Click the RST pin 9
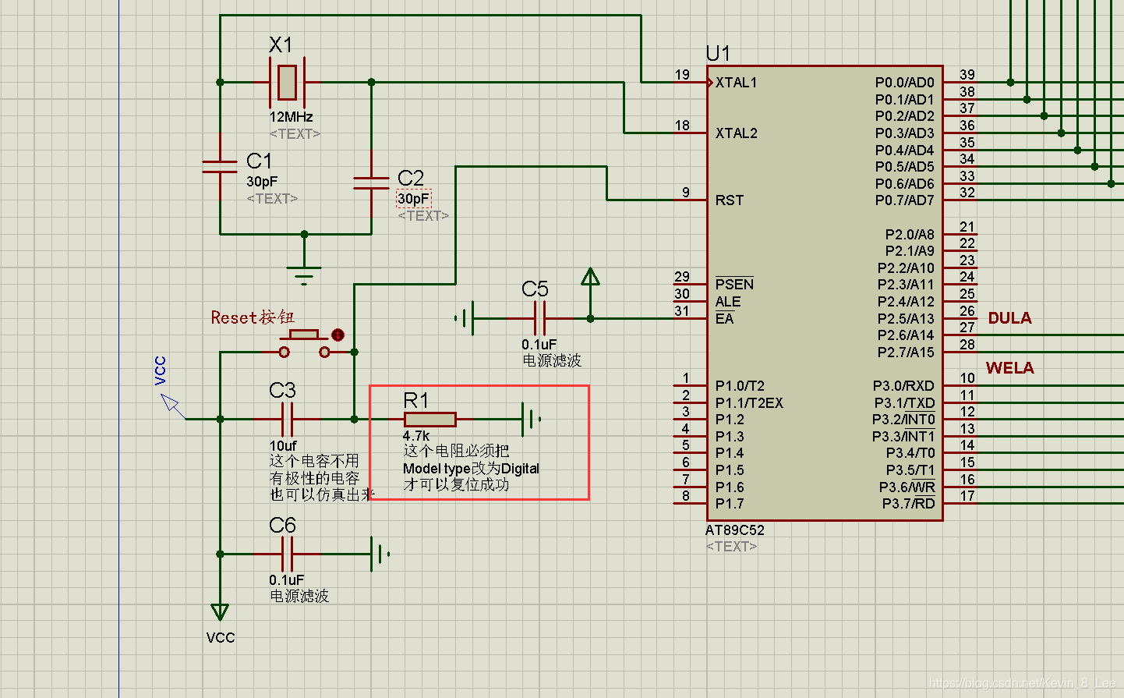Screen dimensions: 1124x698 pyautogui.click(x=690, y=200)
